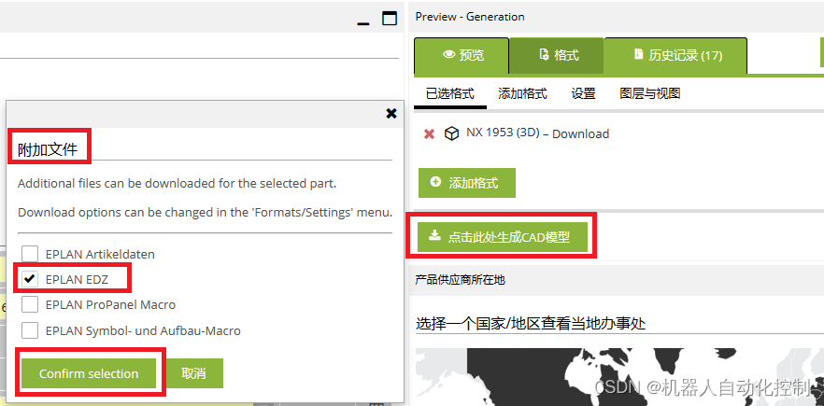This screenshot has height=406, width=824.
Task: Uncheck the EPLAN EDZ checkbox
Action: point(30,279)
